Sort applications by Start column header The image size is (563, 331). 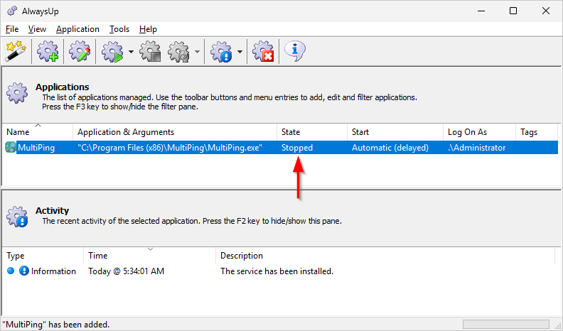click(395, 132)
